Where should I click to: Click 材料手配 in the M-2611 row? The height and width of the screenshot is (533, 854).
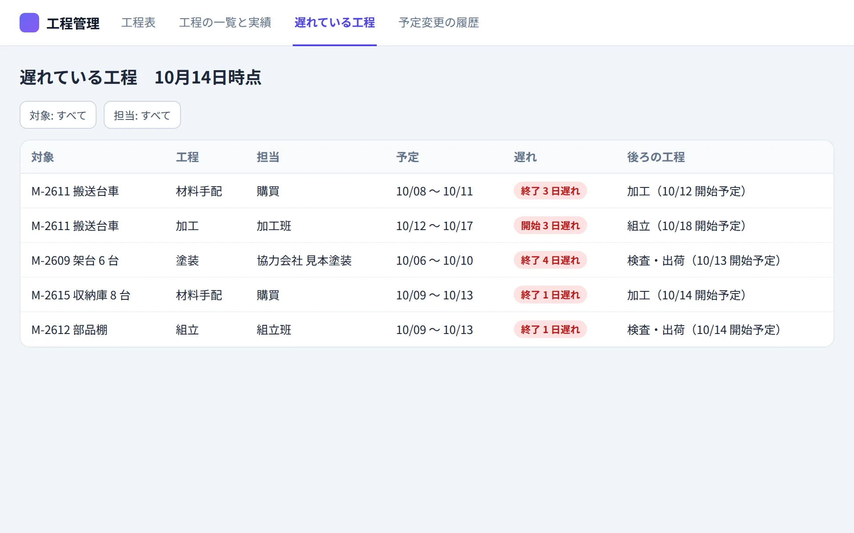point(199,191)
